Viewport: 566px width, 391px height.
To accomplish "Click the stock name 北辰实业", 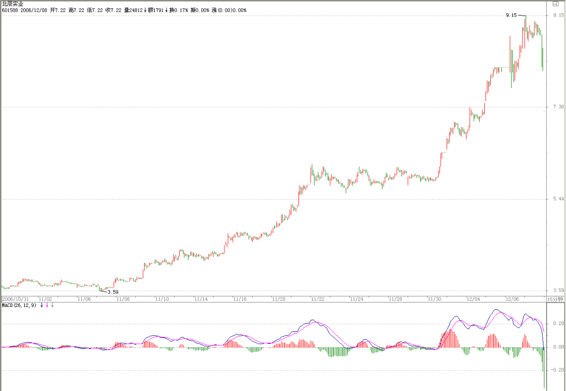I will tap(12, 4).
